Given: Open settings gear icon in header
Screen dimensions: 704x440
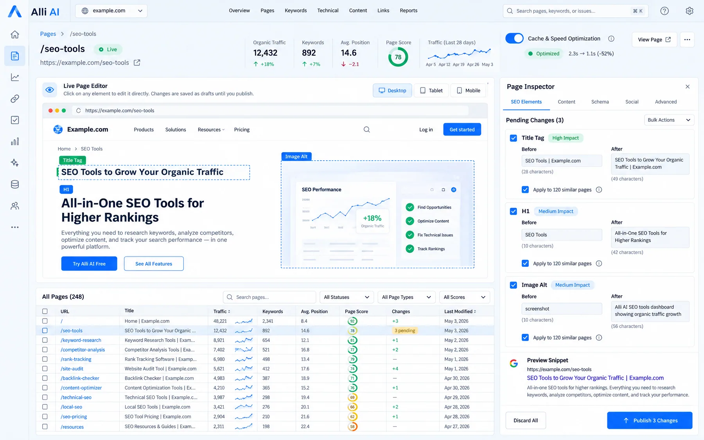Looking at the screenshot, I should tap(690, 11).
